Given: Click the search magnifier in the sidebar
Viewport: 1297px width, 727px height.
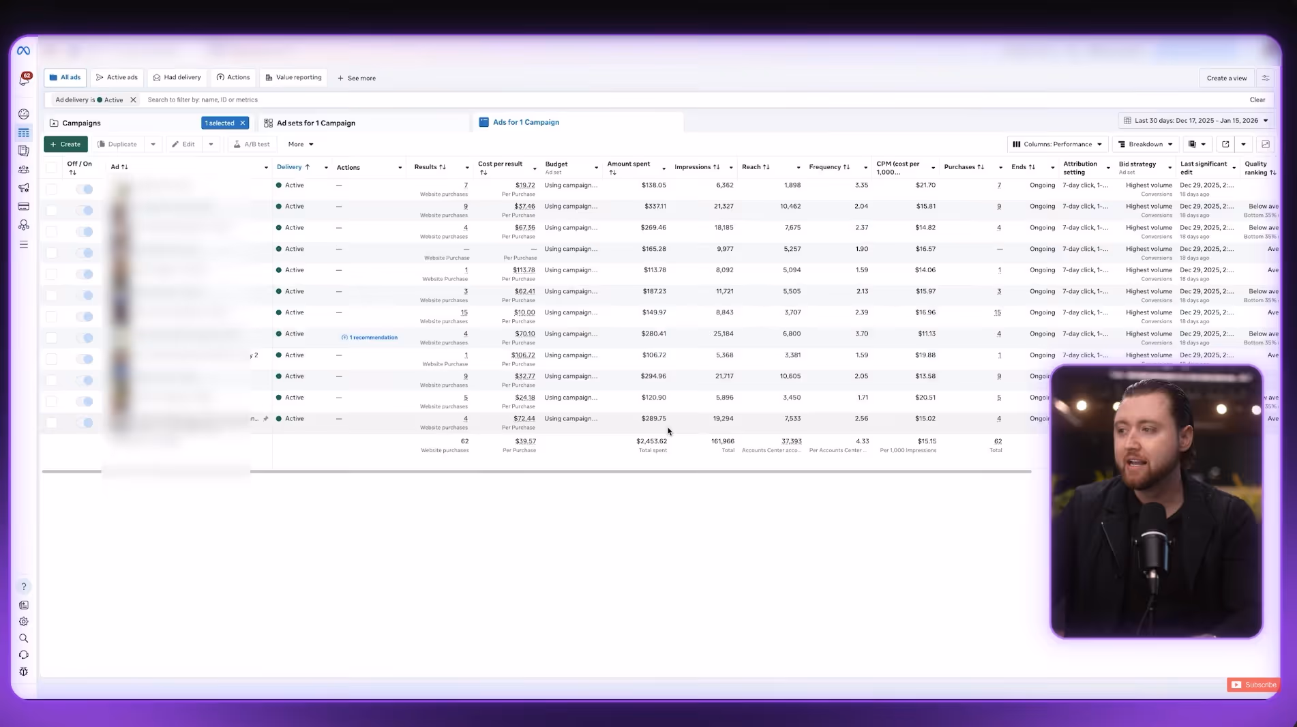Looking at the screenshot, I should click(x=24, y=638).
